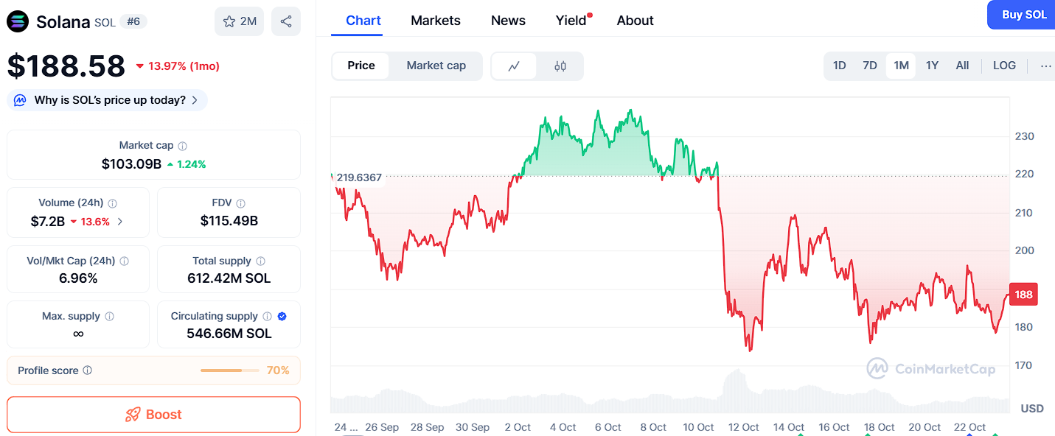1055x436 pixels.
Task: Click the share icon next to watchlist
Action: (x=286, y=21)
